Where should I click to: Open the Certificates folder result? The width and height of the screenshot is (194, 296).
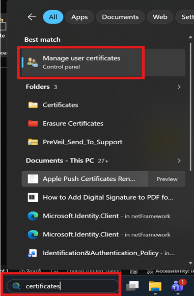(x=103, y=105)
